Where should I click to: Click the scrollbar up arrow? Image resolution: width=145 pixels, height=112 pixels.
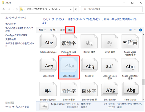tap(143, 35)
